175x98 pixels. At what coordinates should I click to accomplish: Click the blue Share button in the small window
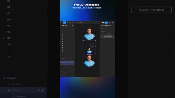[106, 23]
